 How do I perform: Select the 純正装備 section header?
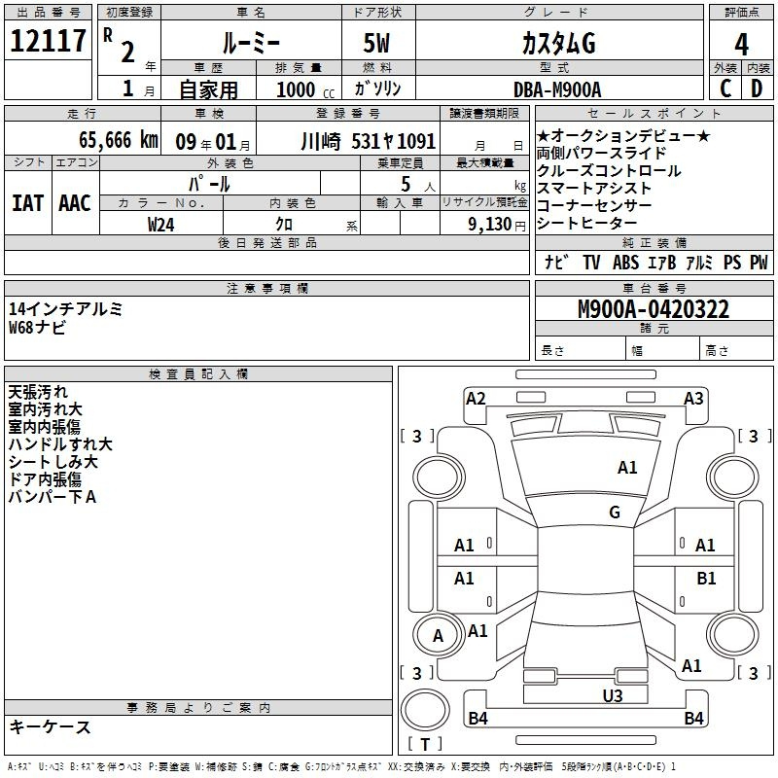pyautogui.click(x=654, y=242)
